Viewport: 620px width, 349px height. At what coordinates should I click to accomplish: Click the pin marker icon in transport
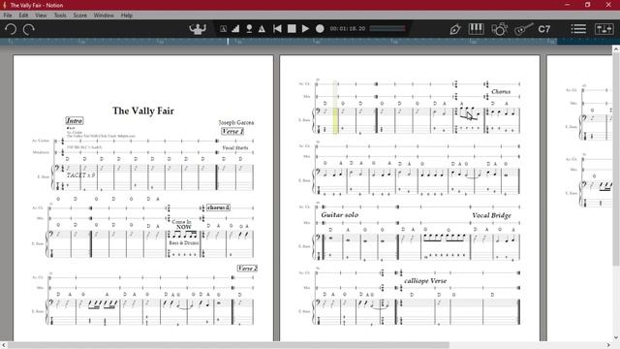click(x=249, y=29)
